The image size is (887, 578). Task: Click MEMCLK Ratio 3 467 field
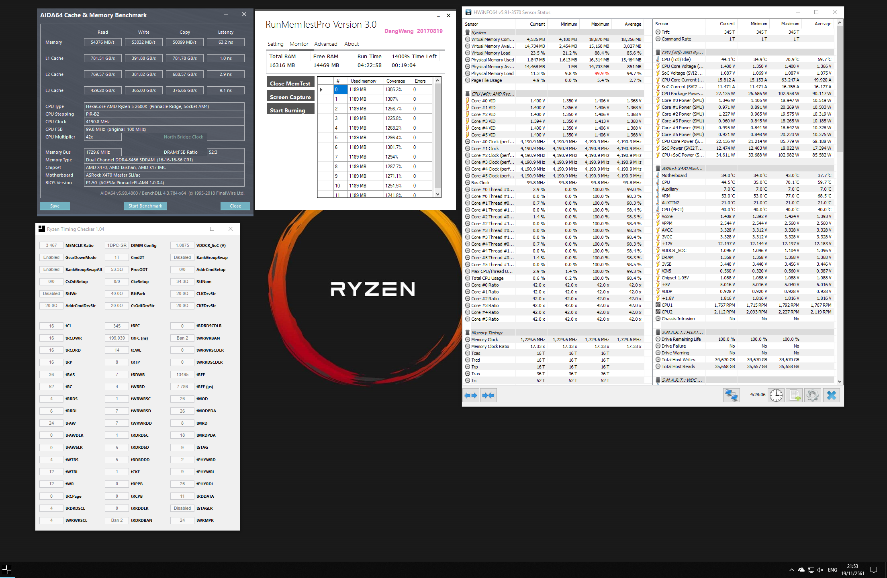point(51,245)
